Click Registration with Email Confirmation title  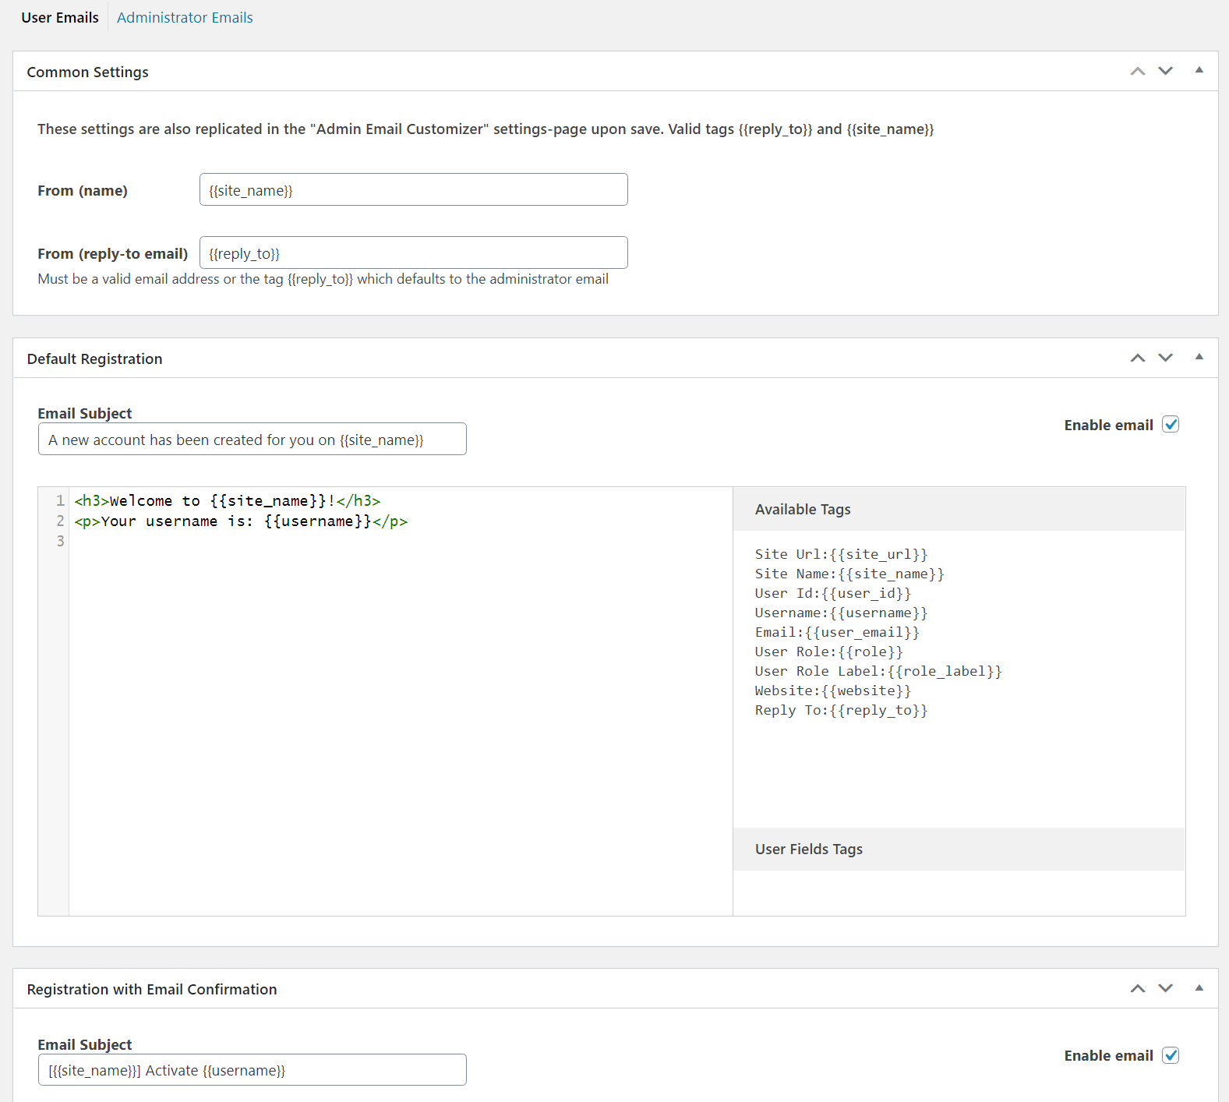(152, 989)
